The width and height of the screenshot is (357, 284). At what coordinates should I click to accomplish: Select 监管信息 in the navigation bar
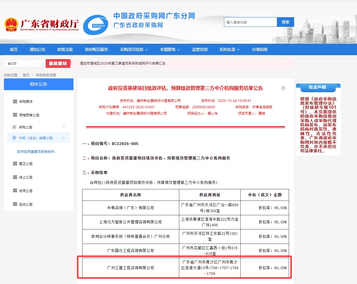pos(200,49)
